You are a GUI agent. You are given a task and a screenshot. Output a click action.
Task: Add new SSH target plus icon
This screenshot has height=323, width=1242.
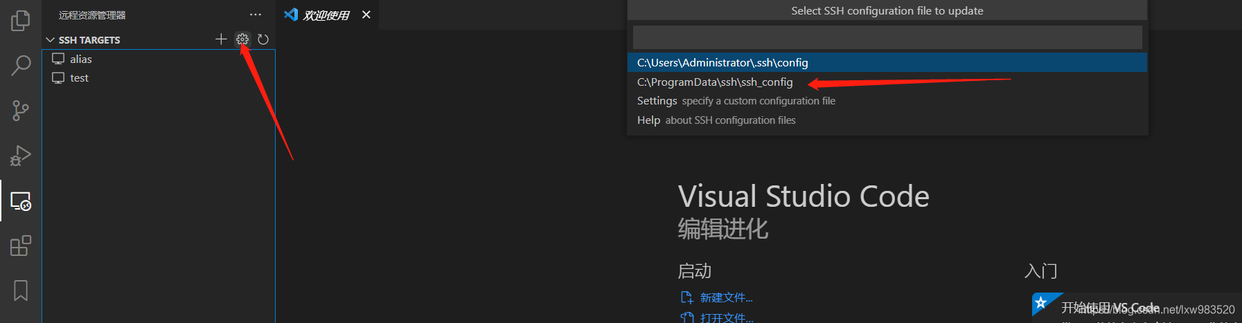point(221,39)
